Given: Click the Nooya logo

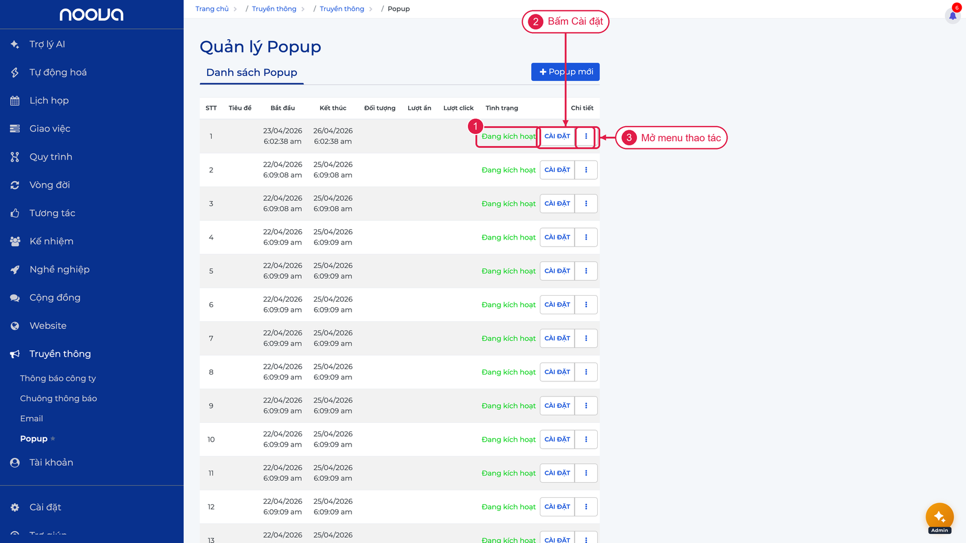Looking at the screenshot, I should 92,14.
